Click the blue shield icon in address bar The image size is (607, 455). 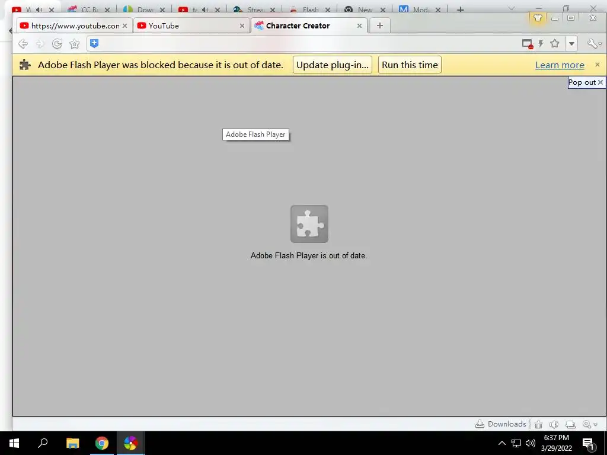pos(94,43)
